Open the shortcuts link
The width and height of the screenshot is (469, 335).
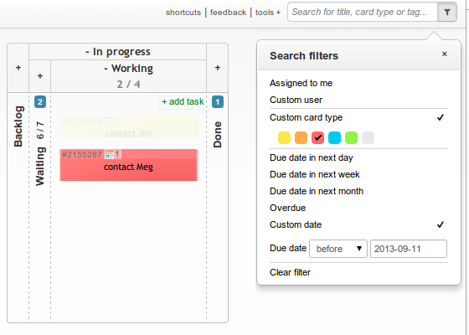[x=183, y=13]
